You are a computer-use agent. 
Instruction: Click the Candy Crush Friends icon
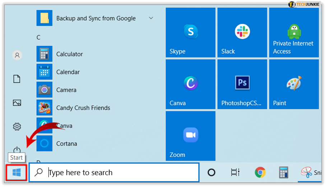tap(44, 108)
